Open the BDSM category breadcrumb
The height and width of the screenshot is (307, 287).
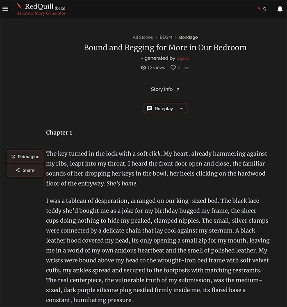[x=166, y=37]
